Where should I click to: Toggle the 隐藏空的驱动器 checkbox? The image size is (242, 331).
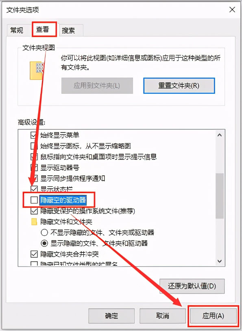tap(34, 200)
